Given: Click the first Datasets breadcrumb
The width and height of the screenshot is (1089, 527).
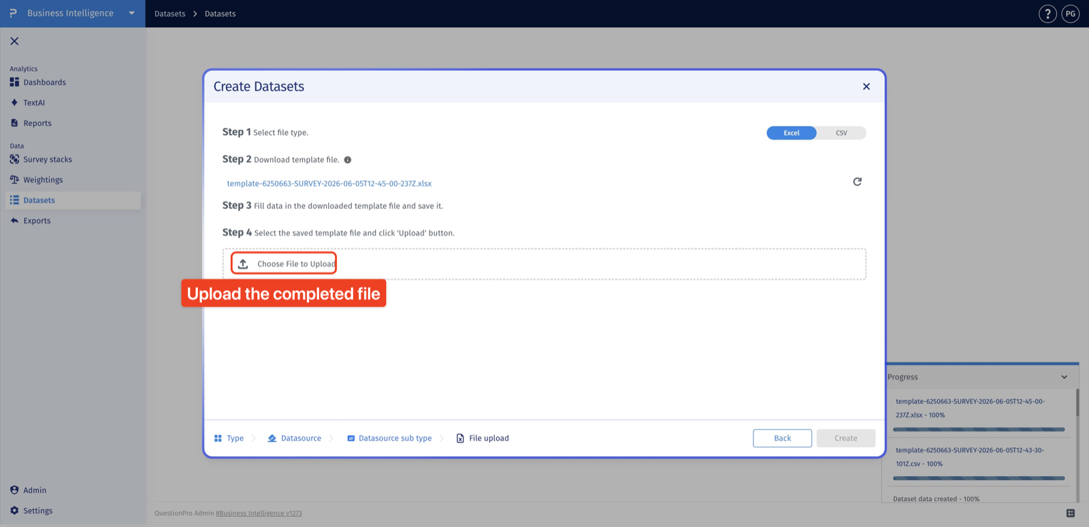Looking at the screenshot, I should 170,14.
